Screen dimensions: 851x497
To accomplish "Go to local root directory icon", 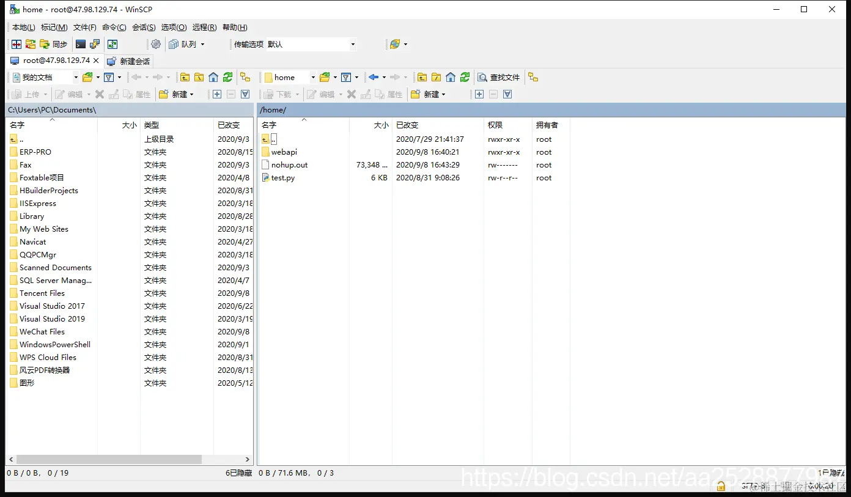I will [x=199, y=77].
